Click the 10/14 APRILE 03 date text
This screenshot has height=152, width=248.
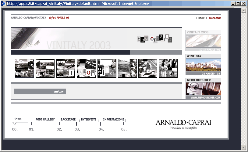(59, 18)
